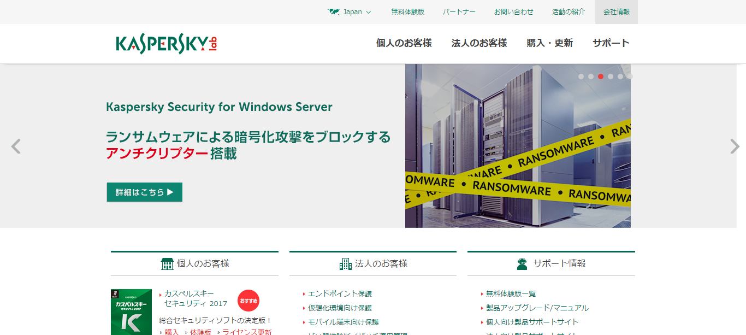The width and height of the screenshot is (746, 335).
Task: Click the 詳細はこちら button
Action: 145,192
